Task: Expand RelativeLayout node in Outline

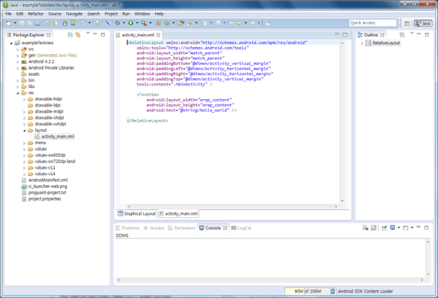Action: 362,43
